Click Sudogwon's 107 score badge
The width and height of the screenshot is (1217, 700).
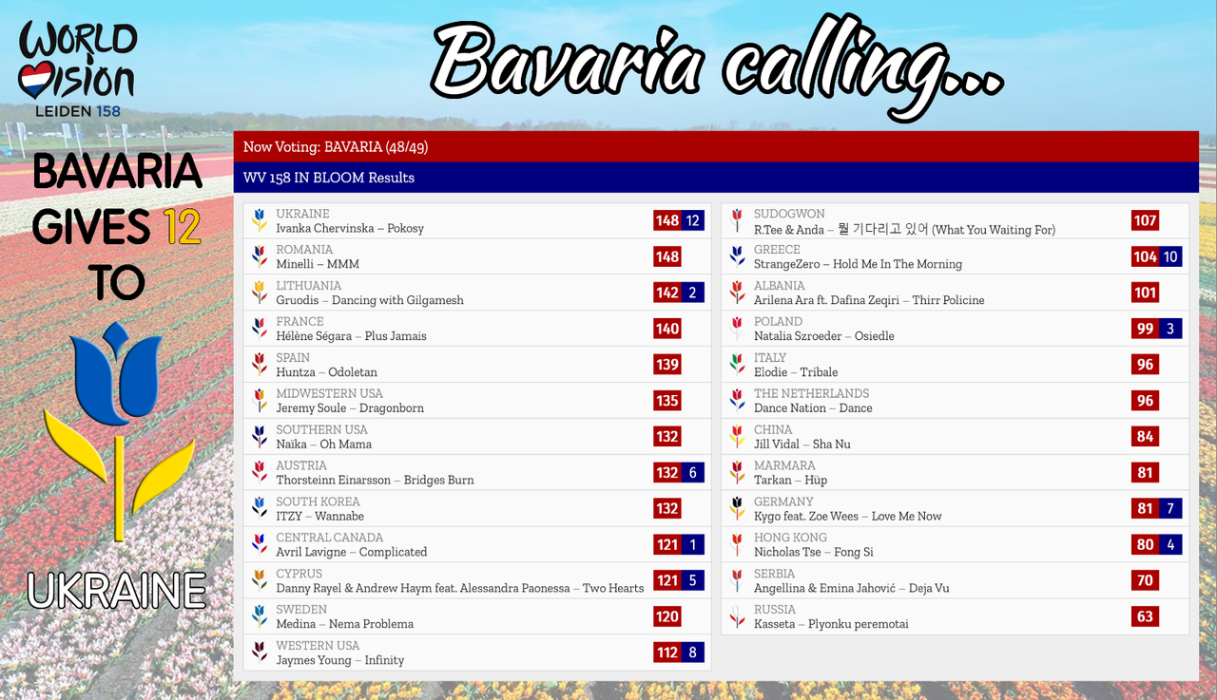coord(1145,220)
